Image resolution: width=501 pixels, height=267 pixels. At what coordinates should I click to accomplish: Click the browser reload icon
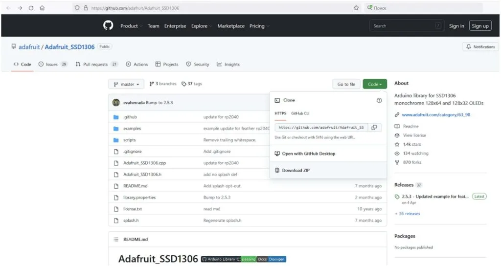[x=31, y=8]
